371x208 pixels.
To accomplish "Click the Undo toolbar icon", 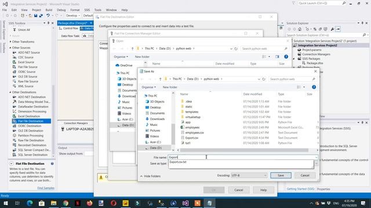I will tap(48, 16).
